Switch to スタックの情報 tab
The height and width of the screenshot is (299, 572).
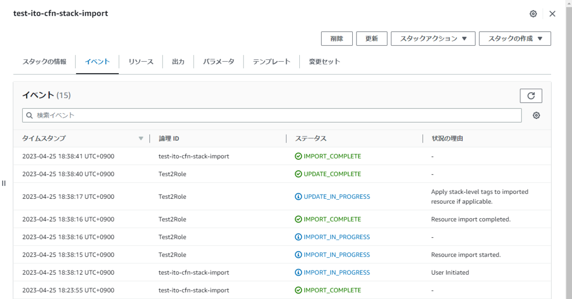[x=44, y=62]
